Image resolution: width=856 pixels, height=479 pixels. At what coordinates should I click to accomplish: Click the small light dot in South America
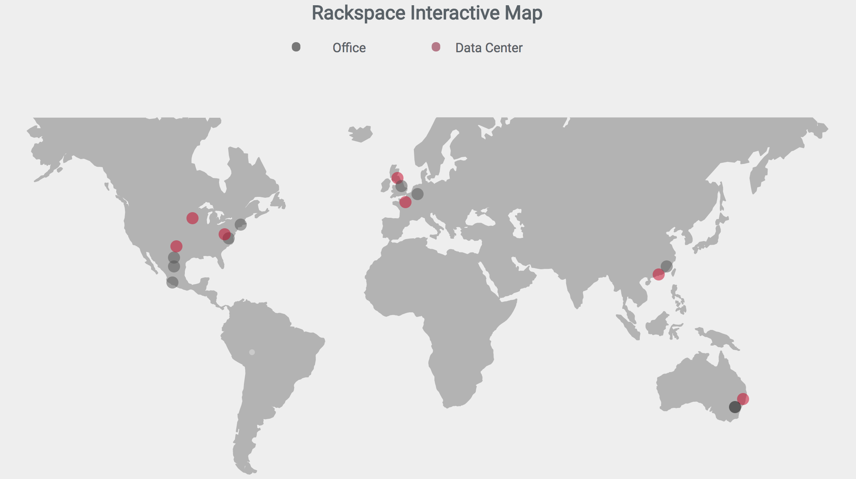point(252,352)
